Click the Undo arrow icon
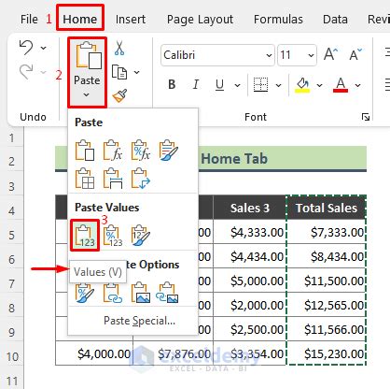 [26, 48]
